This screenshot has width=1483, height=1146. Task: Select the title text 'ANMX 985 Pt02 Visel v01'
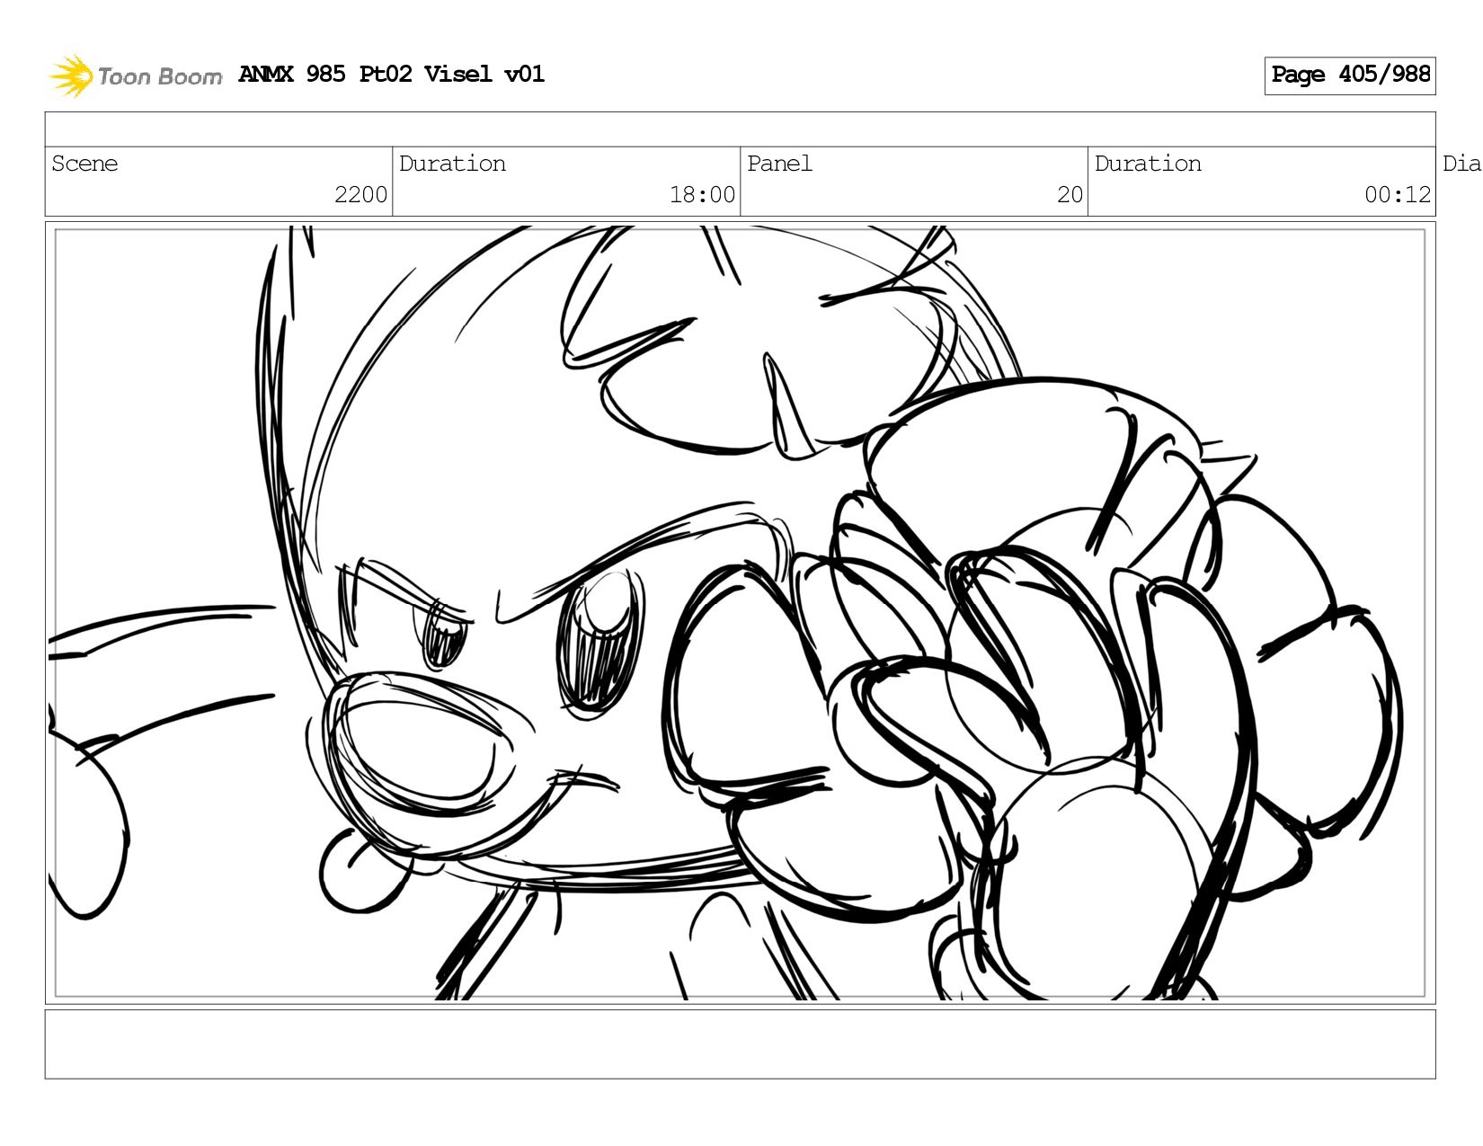pos(392,75)
